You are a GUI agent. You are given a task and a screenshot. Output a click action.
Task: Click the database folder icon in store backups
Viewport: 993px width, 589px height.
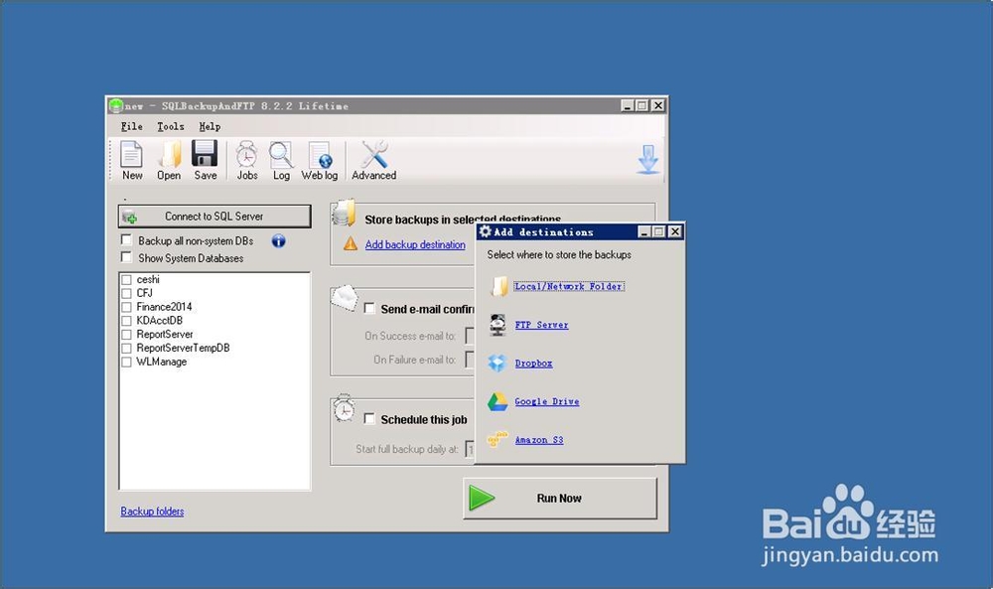tap(344, 213)
